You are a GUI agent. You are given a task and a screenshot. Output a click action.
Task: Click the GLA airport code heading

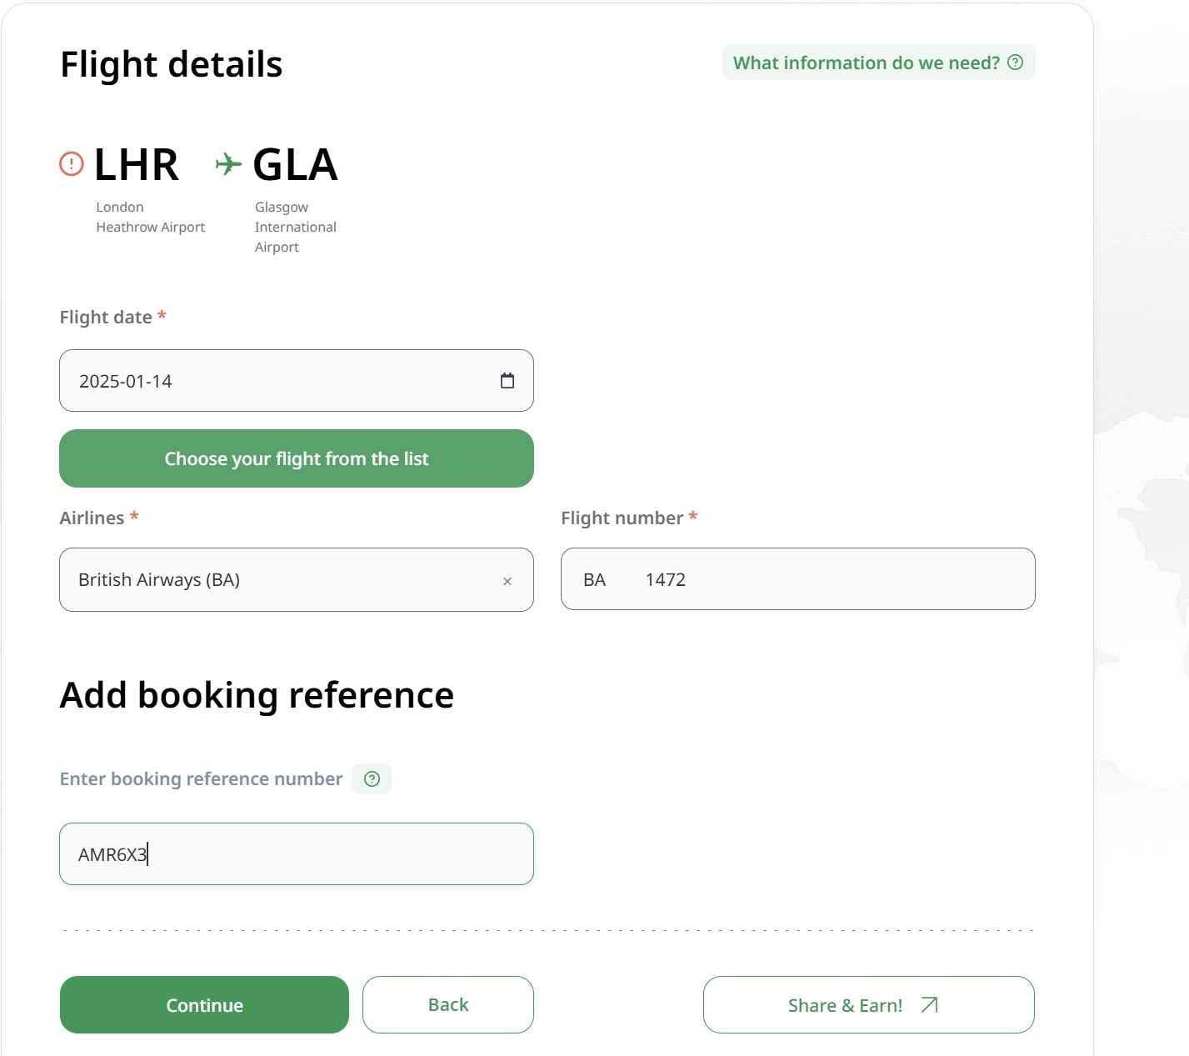(295, 163)
